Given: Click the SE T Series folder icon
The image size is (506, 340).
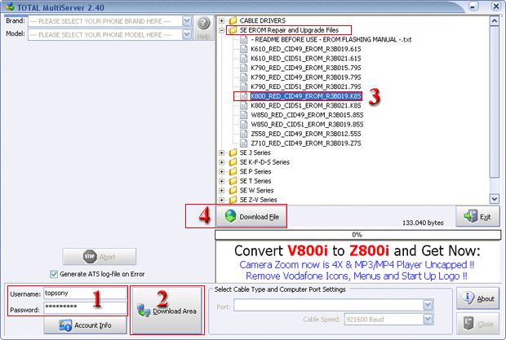Looking at the screenshot, I should tap(233, 181).
